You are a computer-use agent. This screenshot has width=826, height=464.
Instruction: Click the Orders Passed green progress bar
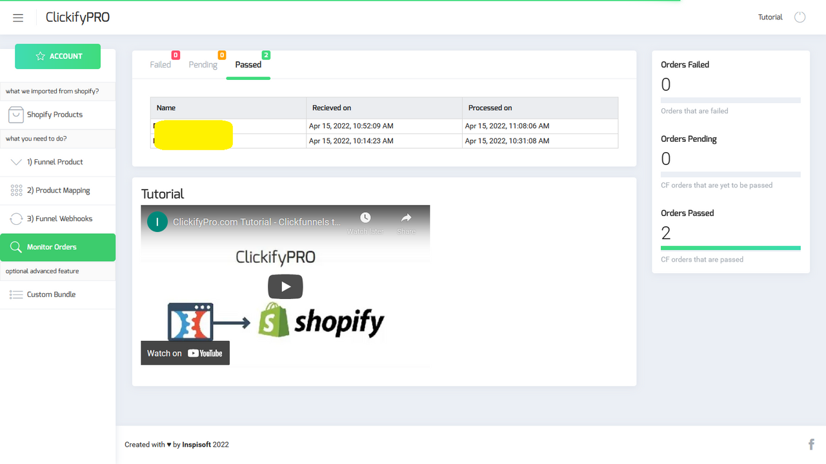730,248
